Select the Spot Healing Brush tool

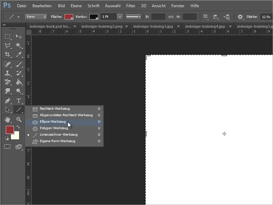coord(7,64)
